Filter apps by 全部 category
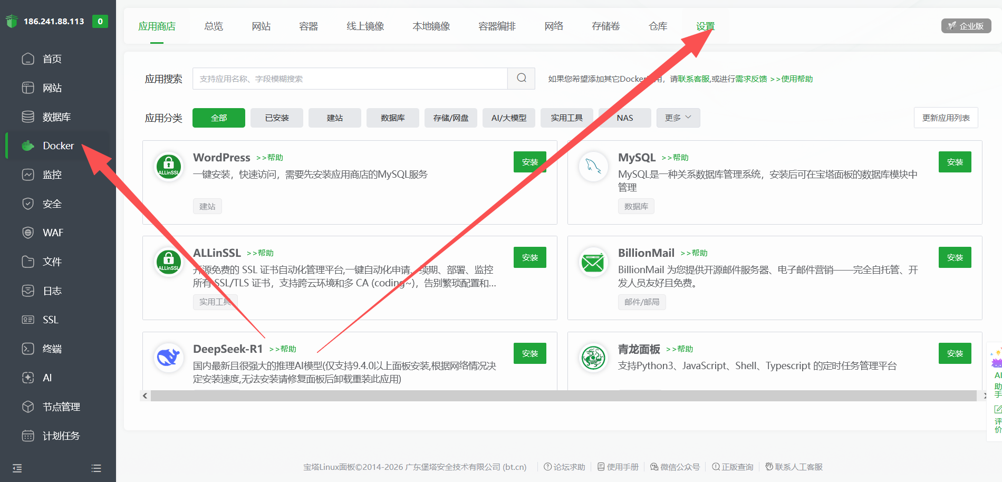Image resolution: width=1002 pixels, height=482 pixels. coord(219,118)
